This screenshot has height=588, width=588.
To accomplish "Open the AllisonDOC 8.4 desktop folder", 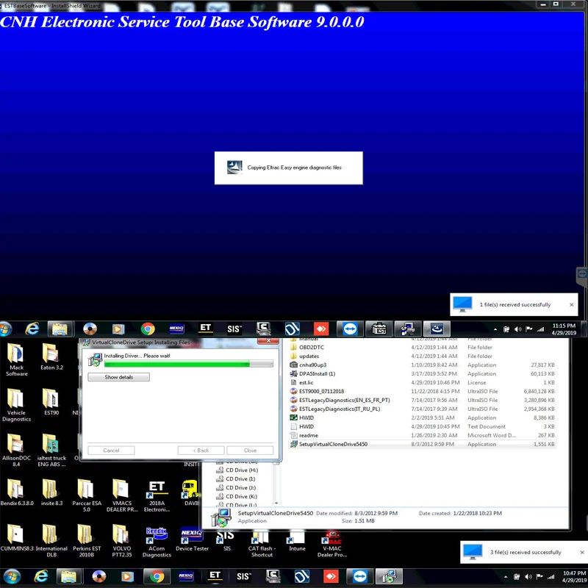I will [x=16, y=444].
